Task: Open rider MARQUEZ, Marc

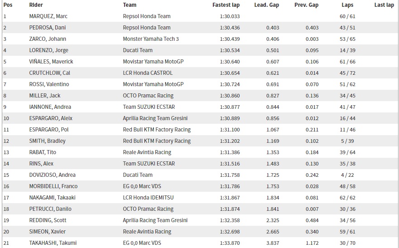Action: pyautogui.click(x=48, y=16)
